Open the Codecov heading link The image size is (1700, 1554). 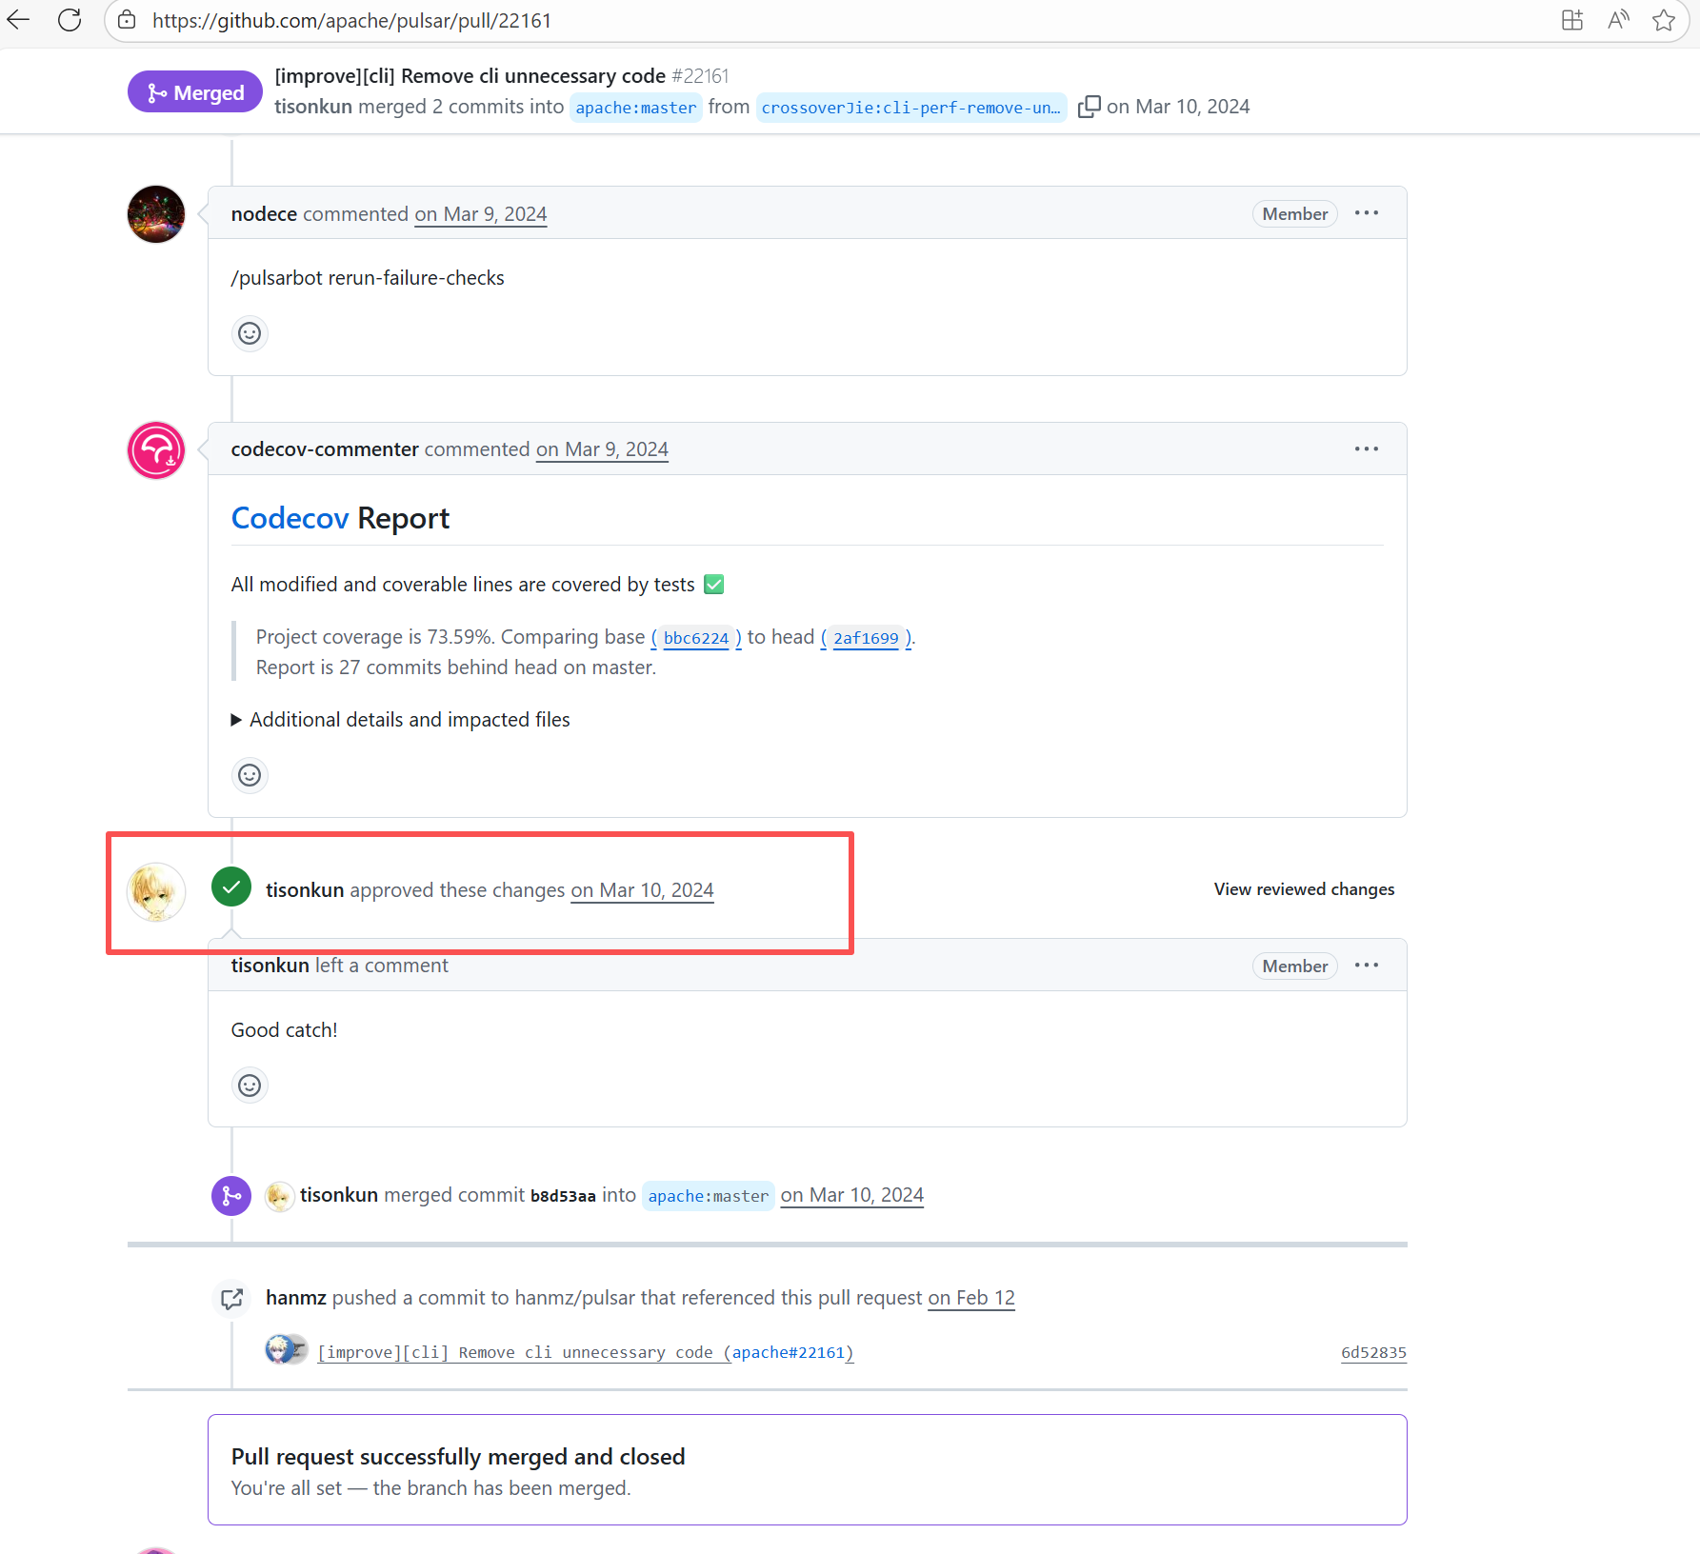point(290,518)
